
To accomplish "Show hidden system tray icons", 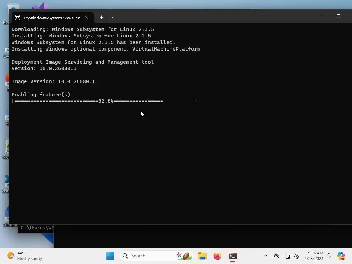I will 266,256.
